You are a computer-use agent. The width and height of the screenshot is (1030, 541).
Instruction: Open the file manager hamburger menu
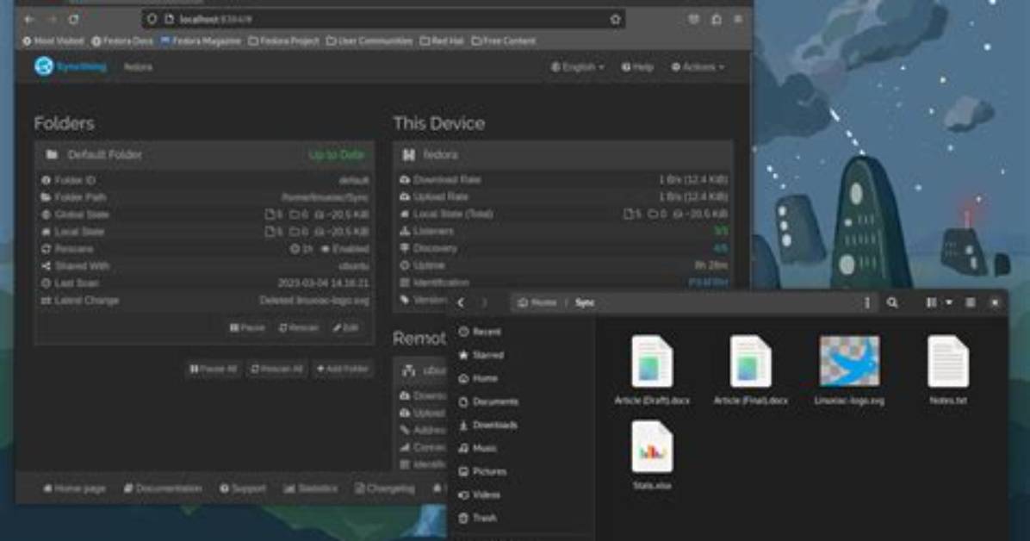click(971, 303)
